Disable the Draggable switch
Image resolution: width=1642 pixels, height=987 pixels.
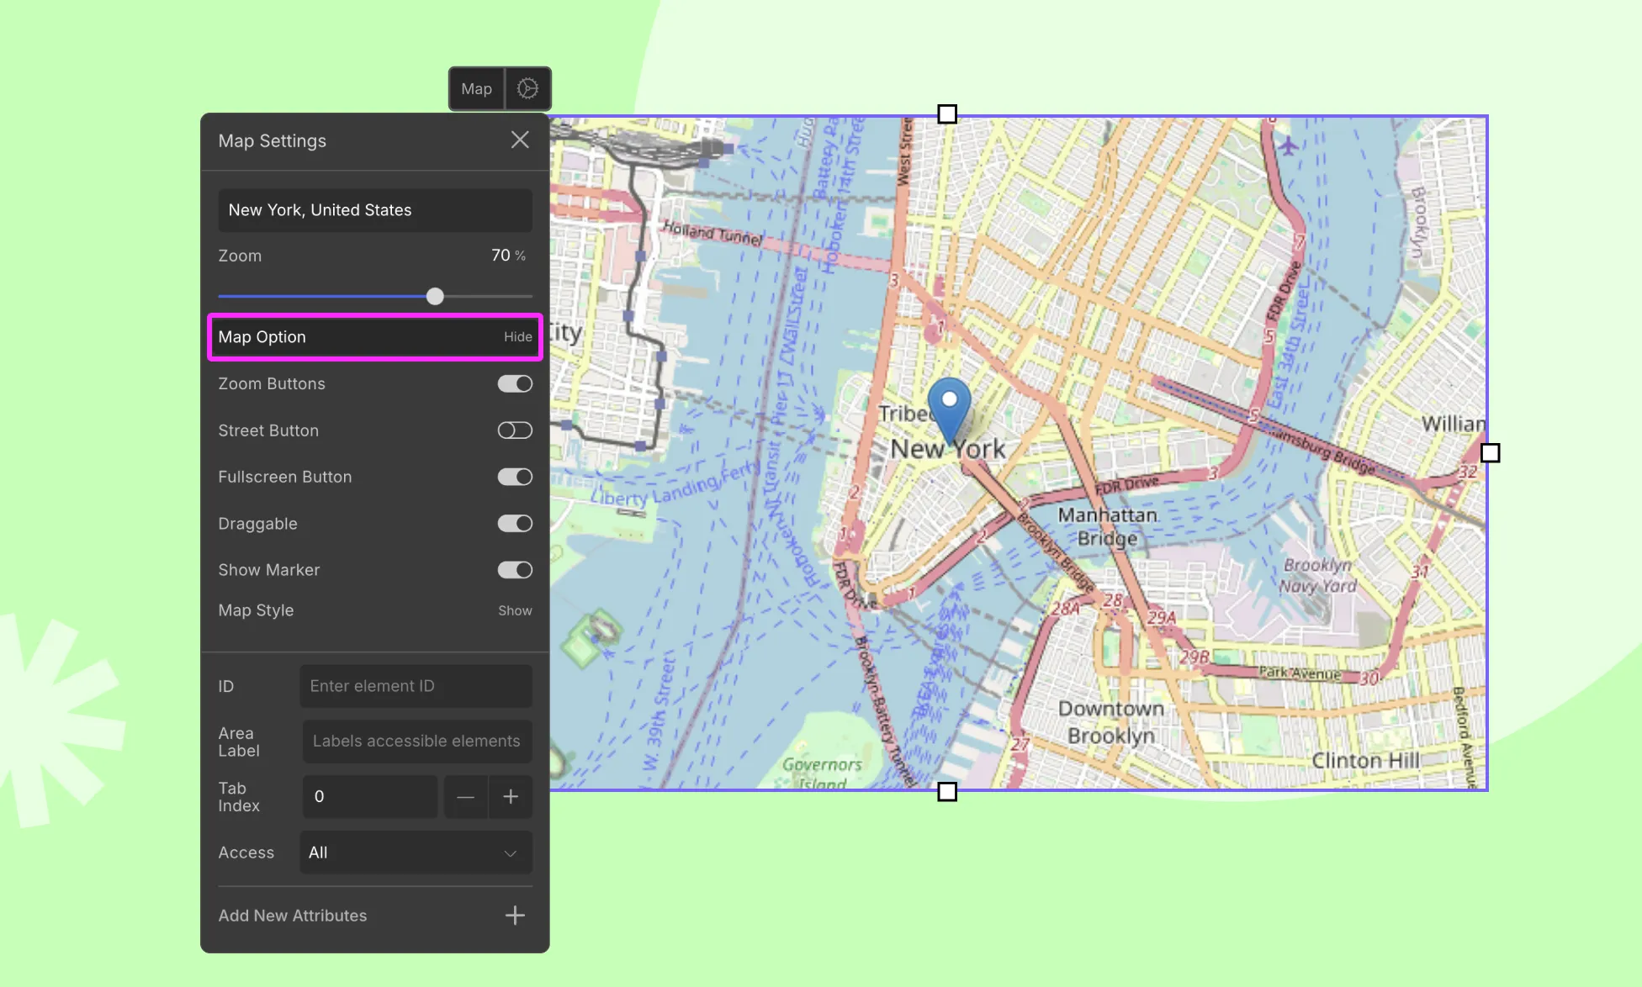[x=515, y=524]
